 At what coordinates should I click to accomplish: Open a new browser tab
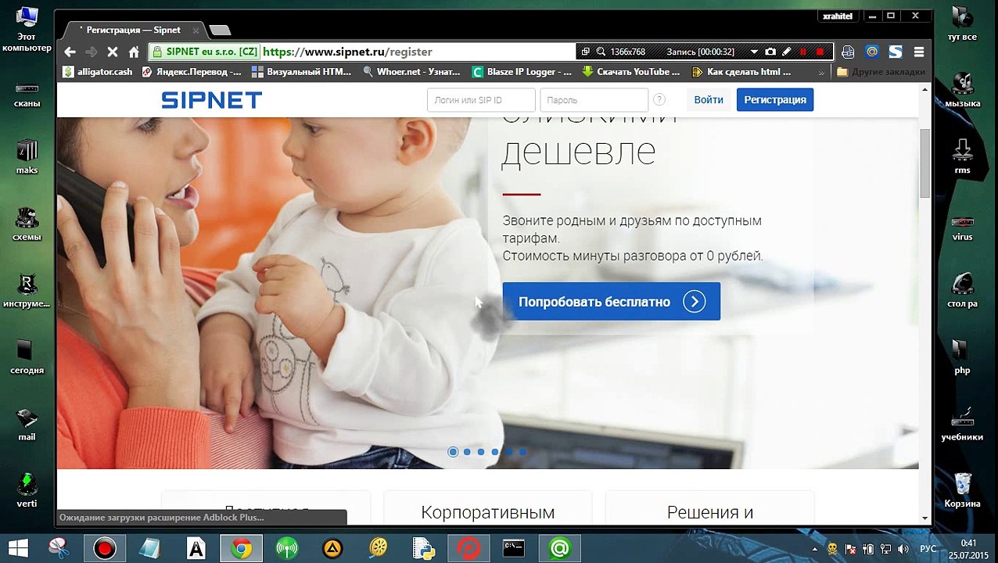(x=221, y=30)
